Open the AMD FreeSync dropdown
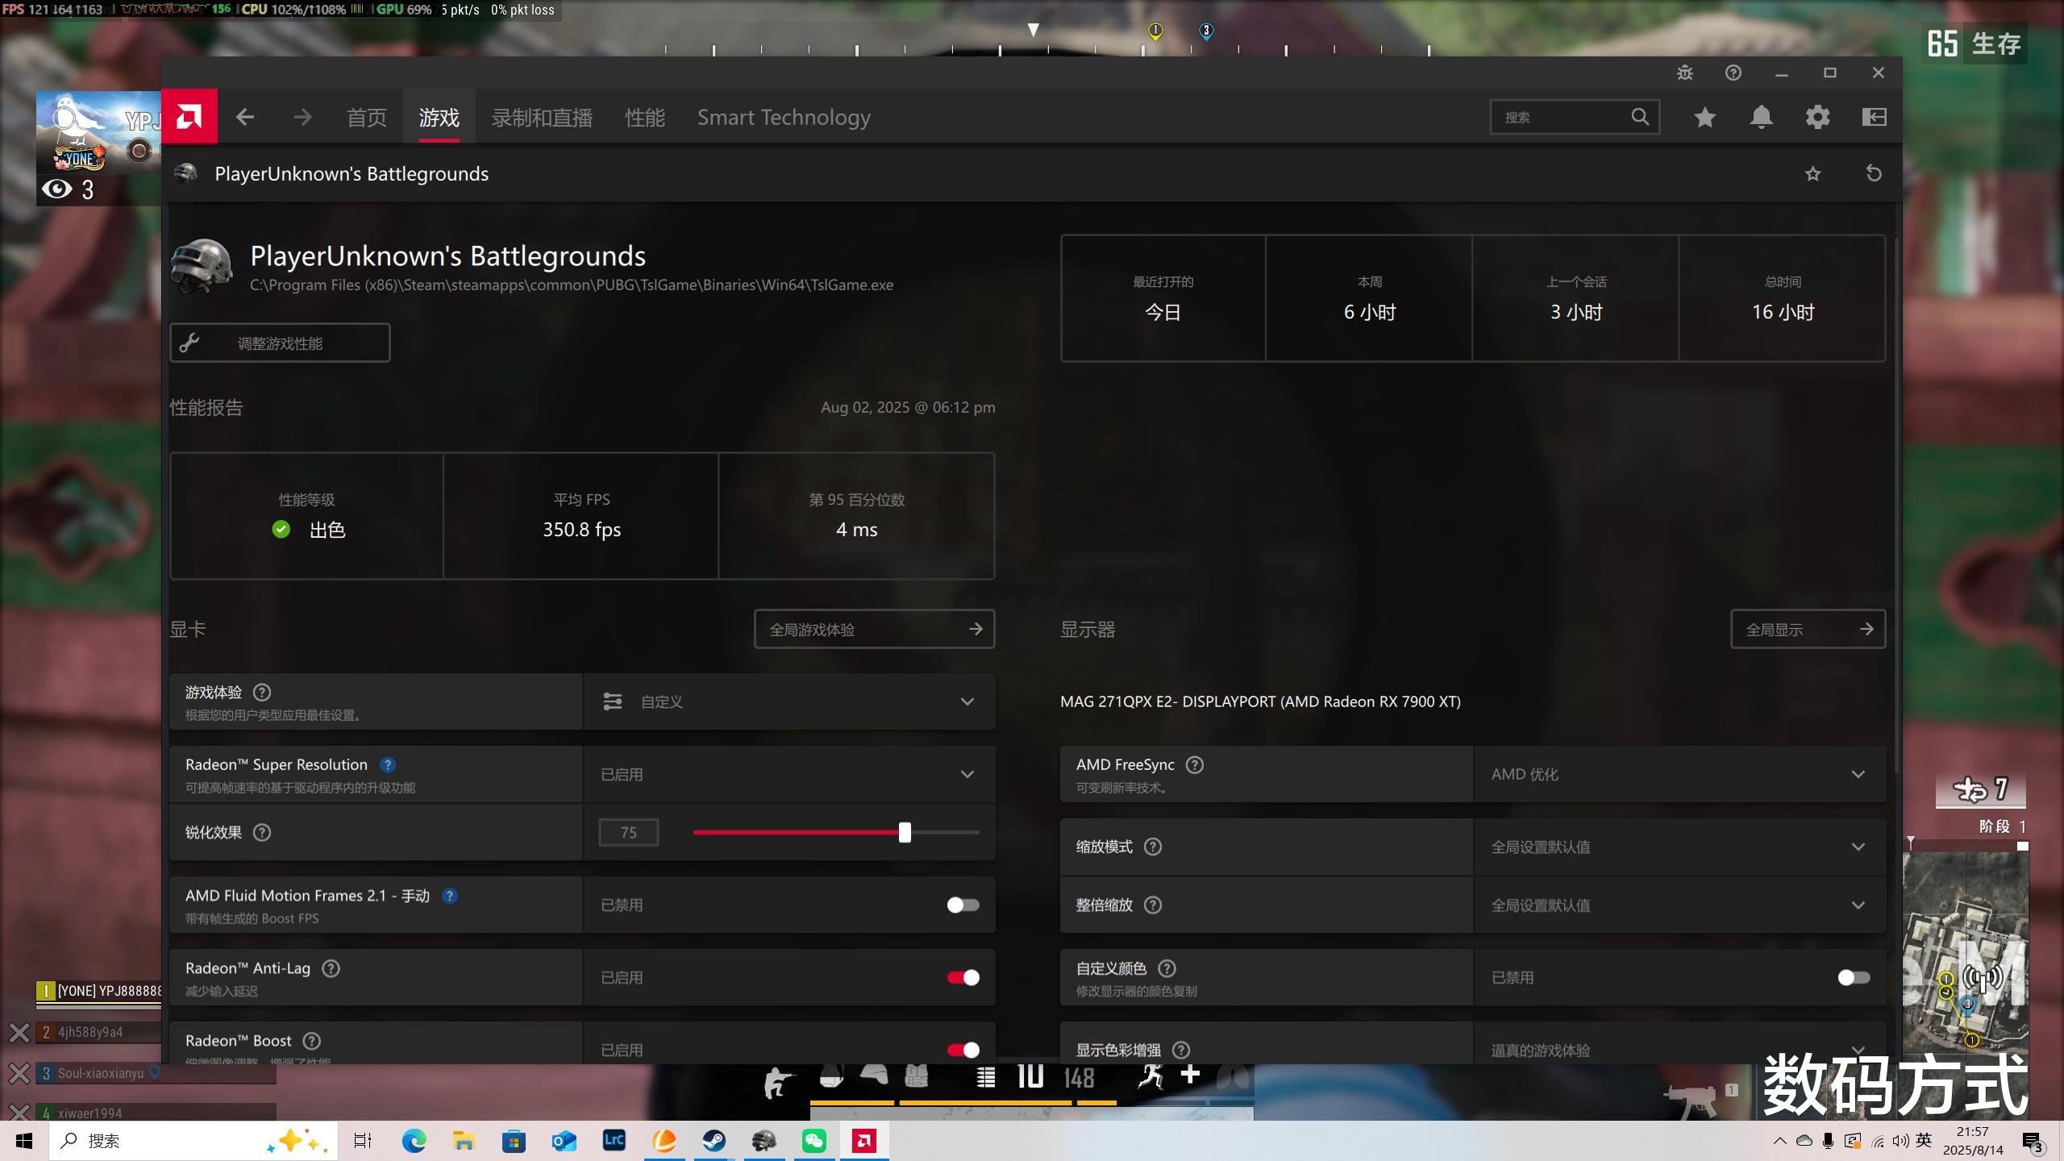 [x=1679, y=774]
